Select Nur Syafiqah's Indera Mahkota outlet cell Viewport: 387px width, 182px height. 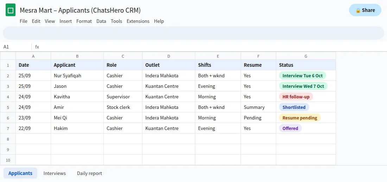coord(169,76)
